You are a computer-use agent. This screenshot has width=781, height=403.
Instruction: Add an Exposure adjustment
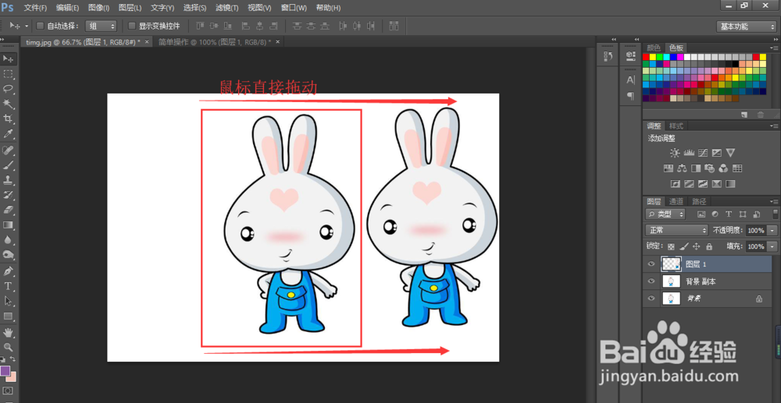point(717,153)
